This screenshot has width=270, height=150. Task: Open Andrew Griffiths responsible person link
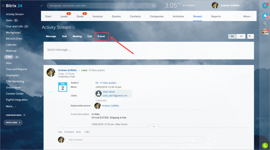click(110, 106)
